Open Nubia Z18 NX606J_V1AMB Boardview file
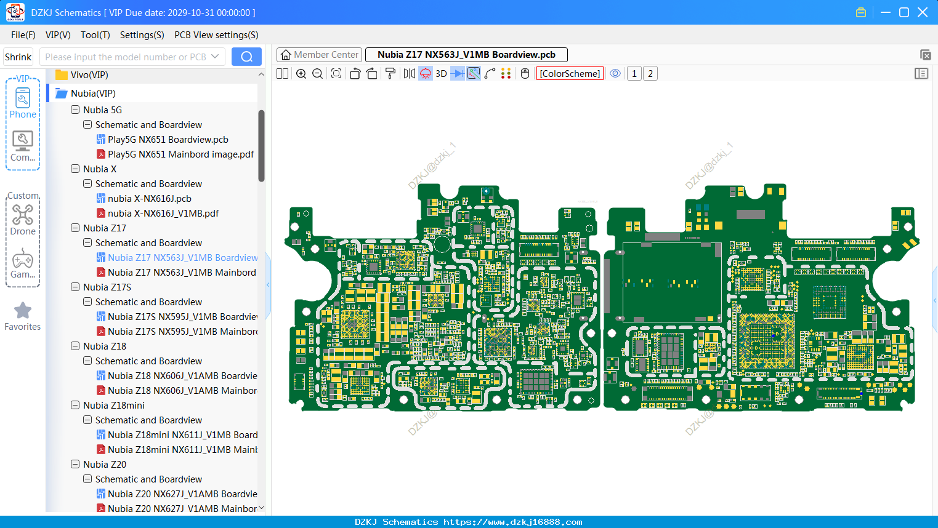Viewport: 938px width, 528px height. pos(182,375)
